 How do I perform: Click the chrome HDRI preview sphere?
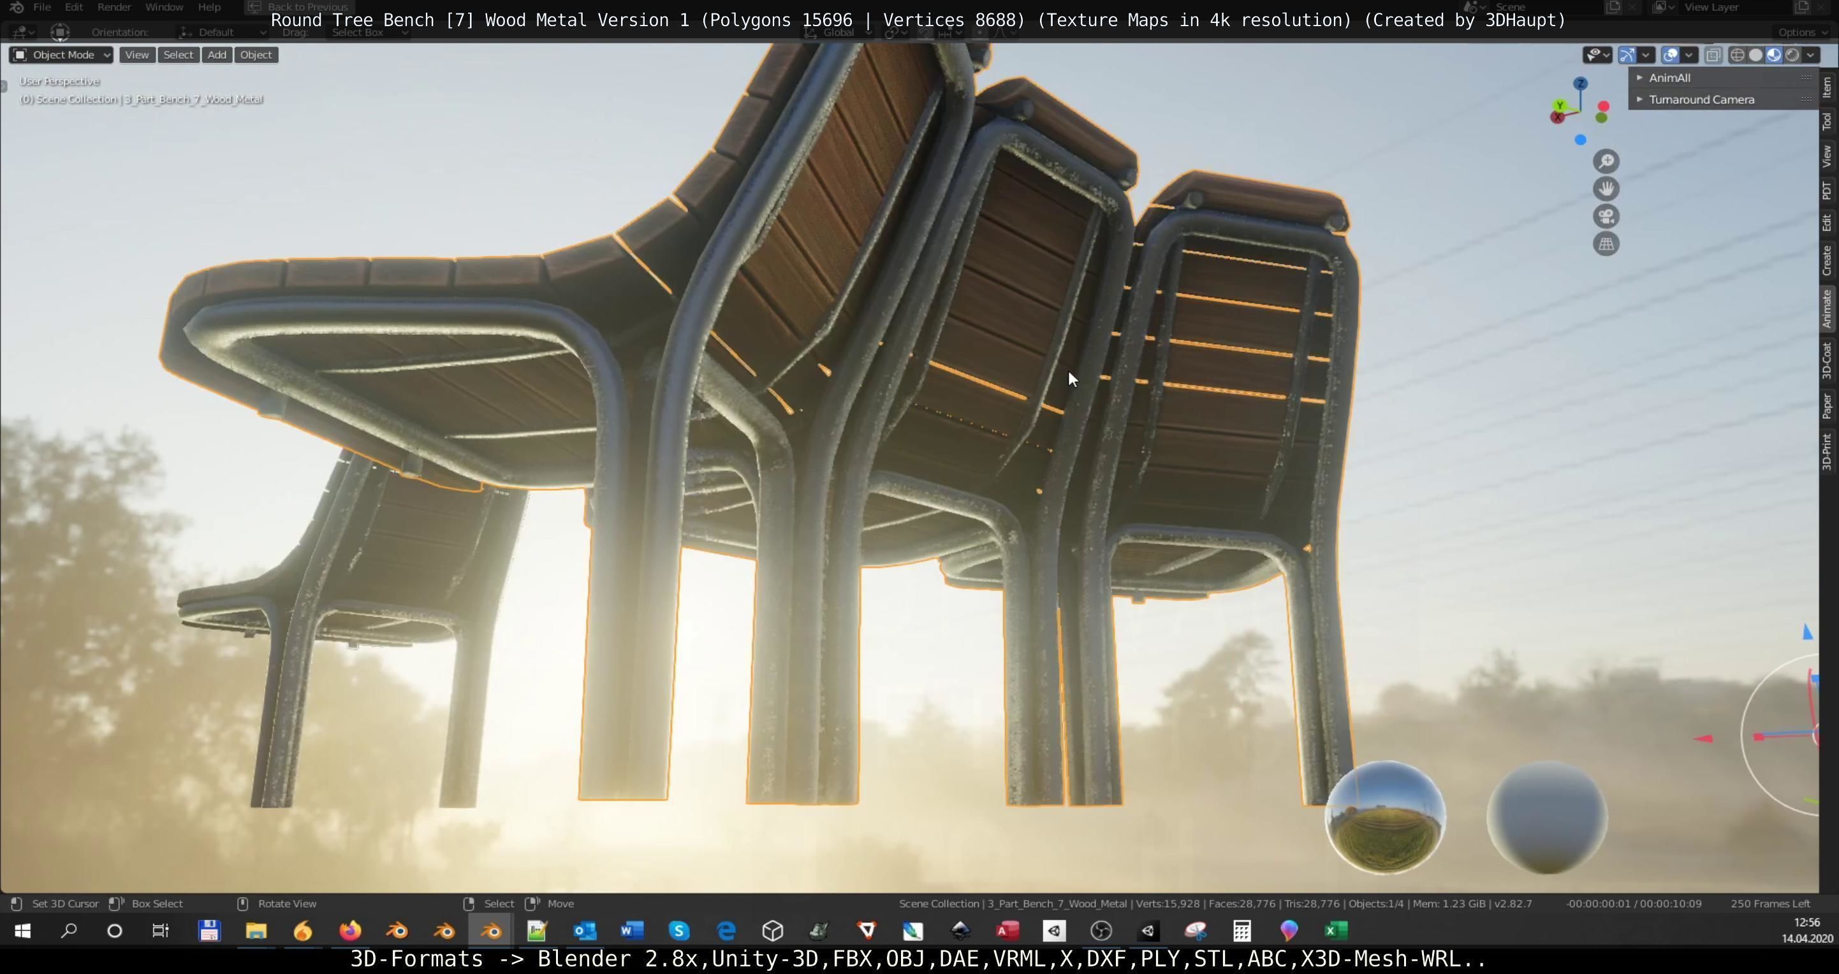tap(1384, 817)
